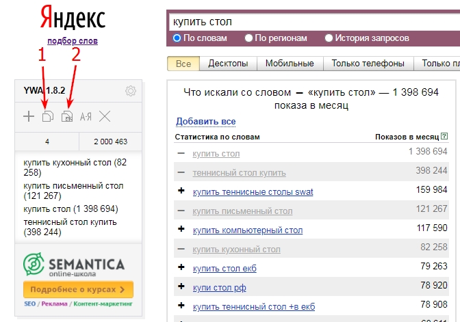Open YWA settings gear icon
The width and height of the screenshot is (460, 322).
tap(131, 91)
